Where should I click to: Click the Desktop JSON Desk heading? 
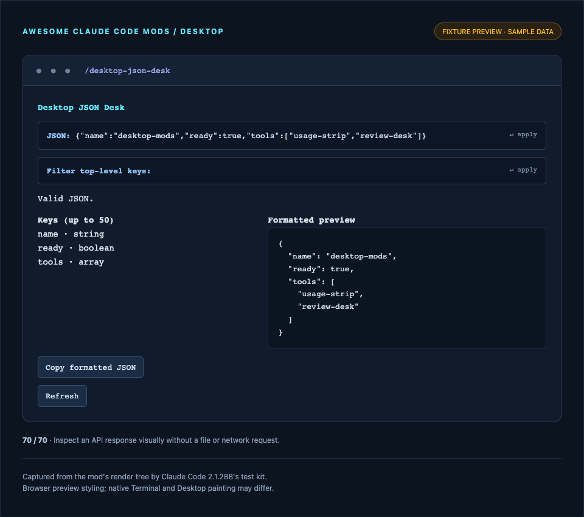pyautogui.click(x=81, y=108)
